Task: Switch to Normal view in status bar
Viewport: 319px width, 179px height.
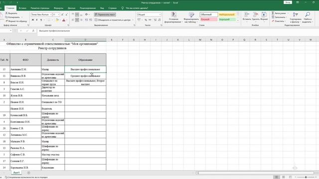Action: (x=276, y=177)
